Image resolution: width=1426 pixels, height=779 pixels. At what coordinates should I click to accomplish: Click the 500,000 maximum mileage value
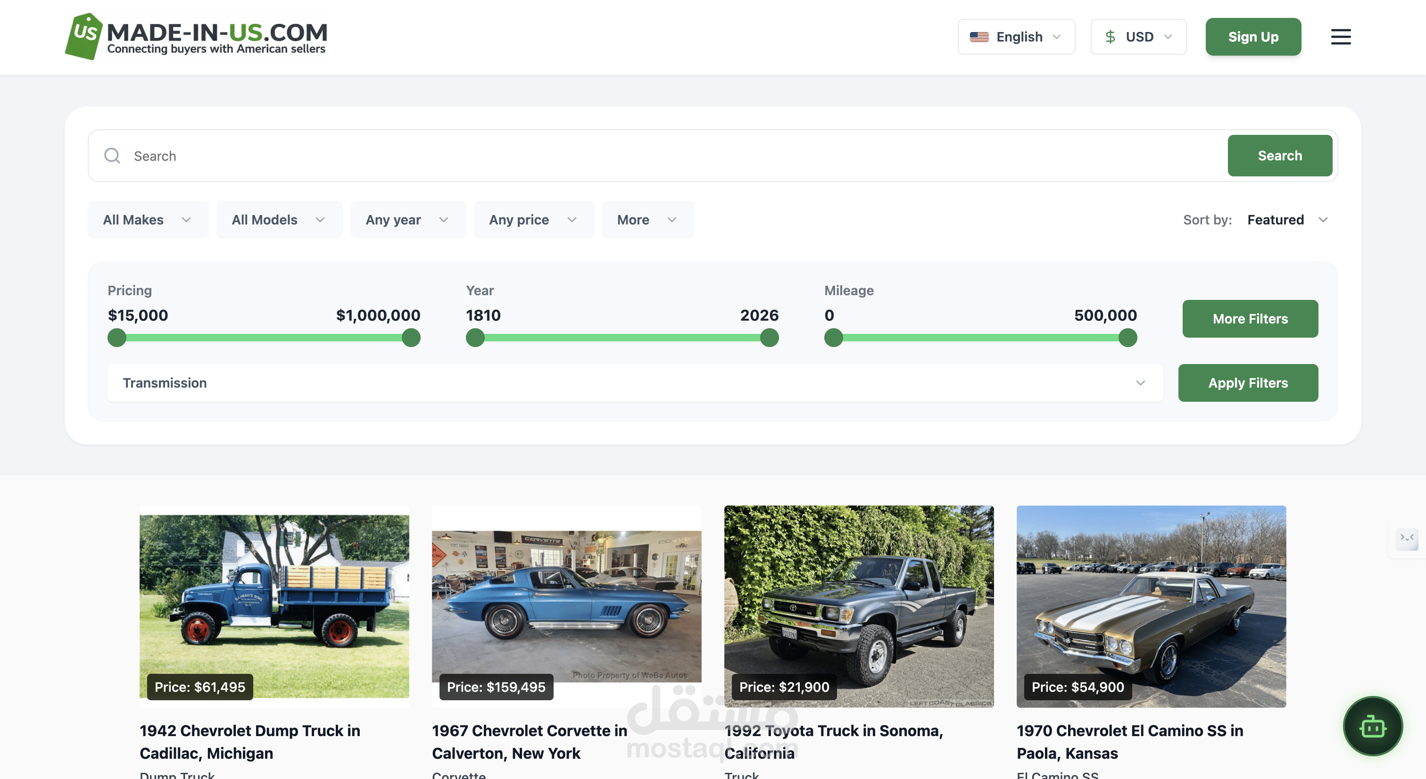pyautogui.click(x=1105, y=315)
